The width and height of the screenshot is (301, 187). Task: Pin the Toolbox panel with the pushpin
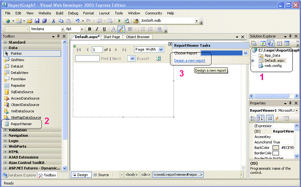point(58,36)
